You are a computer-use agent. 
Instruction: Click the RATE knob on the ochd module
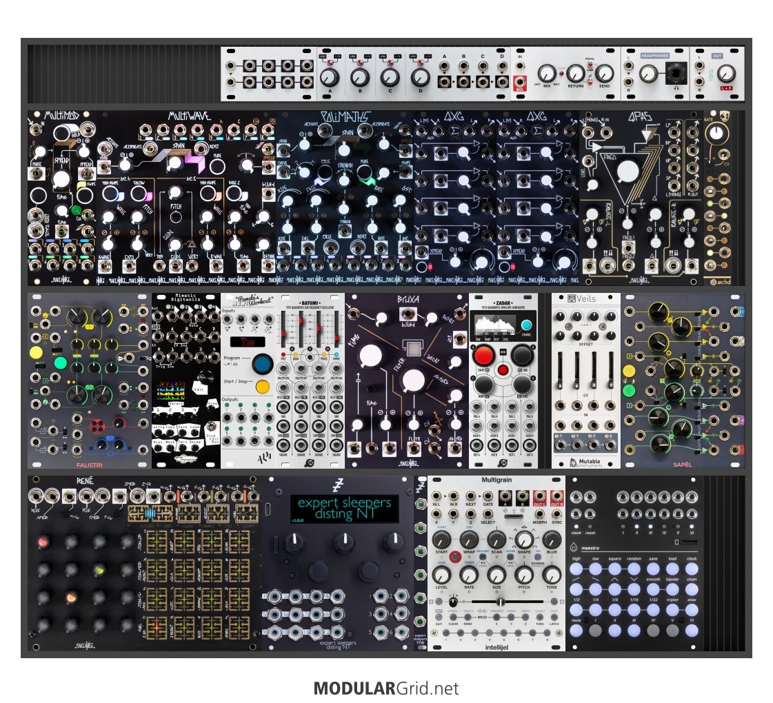tap(716, 132)
